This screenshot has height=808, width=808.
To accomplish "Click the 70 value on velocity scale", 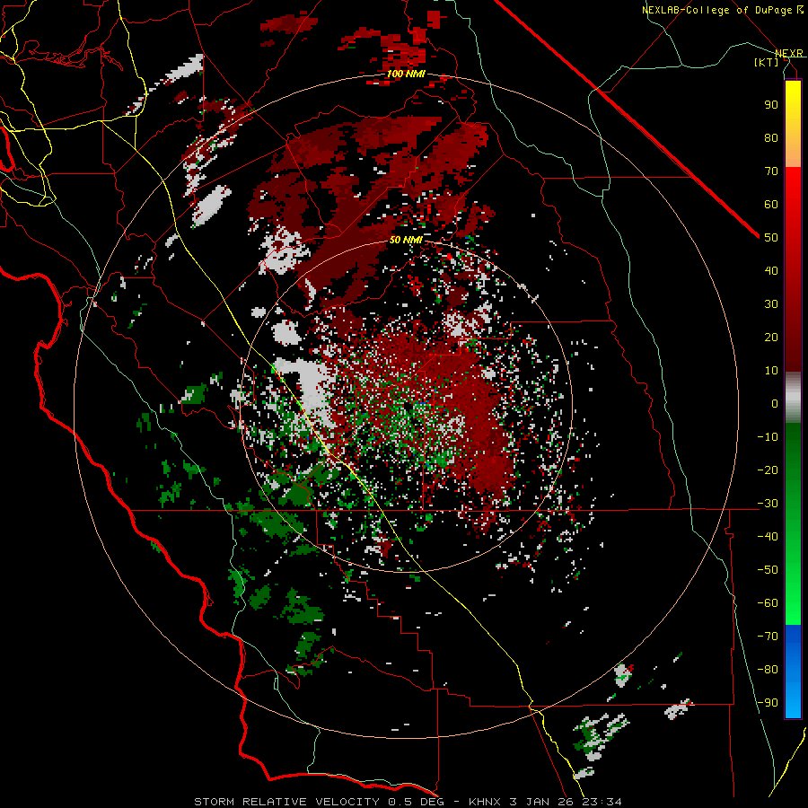I will tap(771, 171).
